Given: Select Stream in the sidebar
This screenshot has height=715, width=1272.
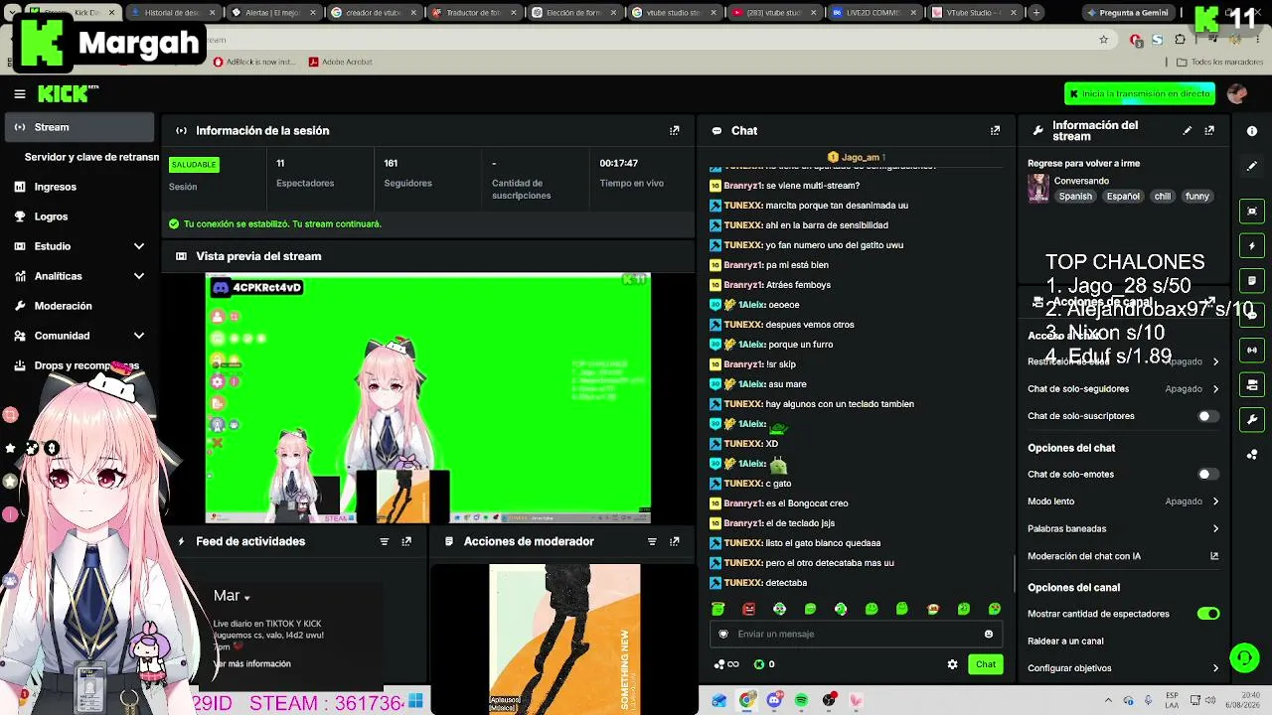Looking at the screenshot, I should tap(79, 127).
